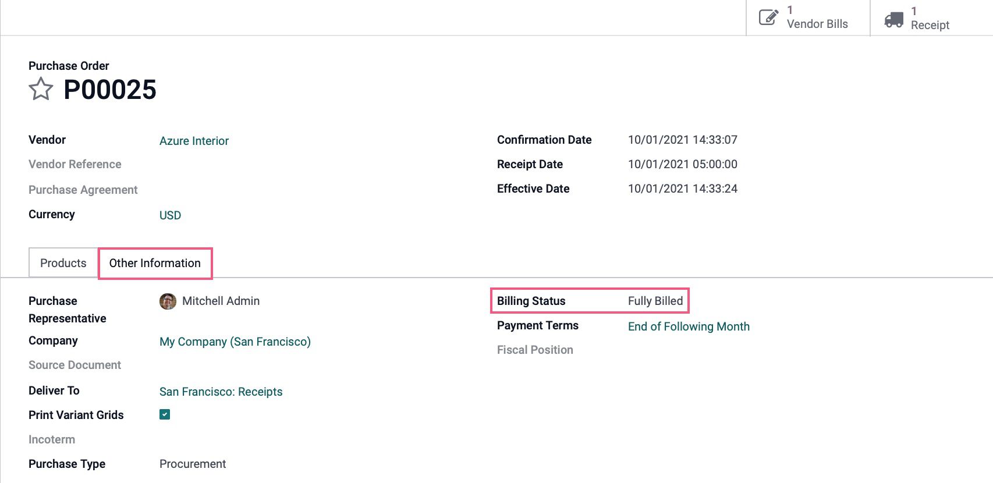Click the Receipt Date label

[530, 164]
